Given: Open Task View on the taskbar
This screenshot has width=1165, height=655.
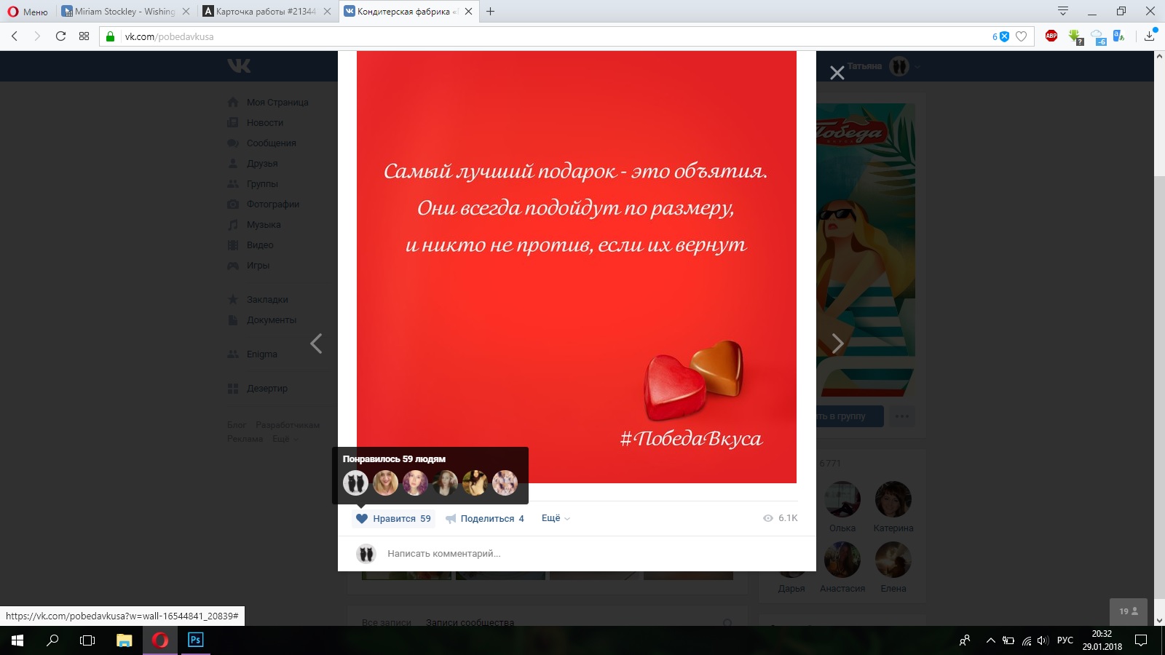Looking at the screenshot, I should click(x=87, y=640).
